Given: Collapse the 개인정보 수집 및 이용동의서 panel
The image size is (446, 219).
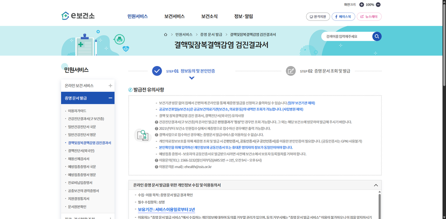Looking at the screenshot, I should 376,185.
